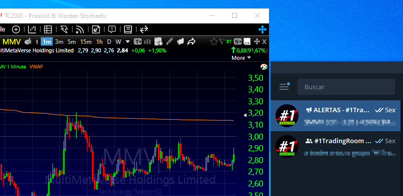Click the share arrow icon

coord(191,41)
